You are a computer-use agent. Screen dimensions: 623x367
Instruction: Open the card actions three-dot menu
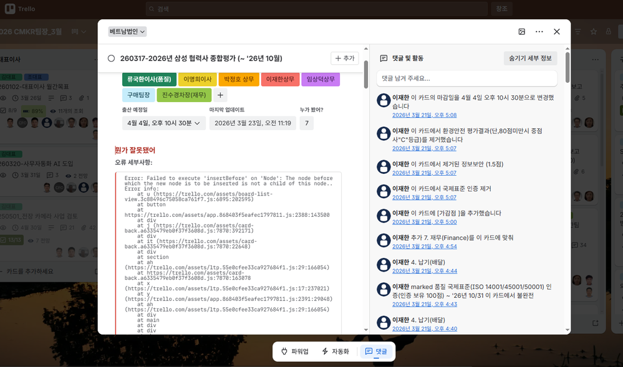(539, 31)
